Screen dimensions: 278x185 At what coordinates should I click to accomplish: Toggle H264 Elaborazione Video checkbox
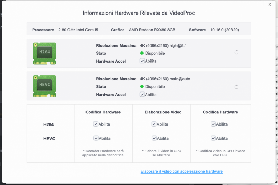pyautogui.click(x=154, y=124)
